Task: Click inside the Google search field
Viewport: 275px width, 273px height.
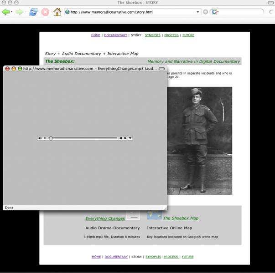Action: coord(241,12)
